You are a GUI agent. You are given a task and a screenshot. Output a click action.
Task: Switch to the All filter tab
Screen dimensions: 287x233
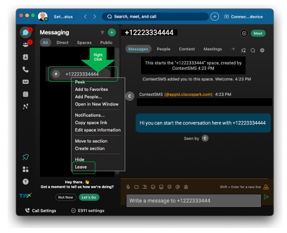[x=45, y=42]
